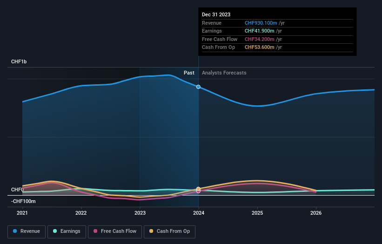Select the 2024 x-axis label
The height and width of the screenshot is (244, 382).
199,213
